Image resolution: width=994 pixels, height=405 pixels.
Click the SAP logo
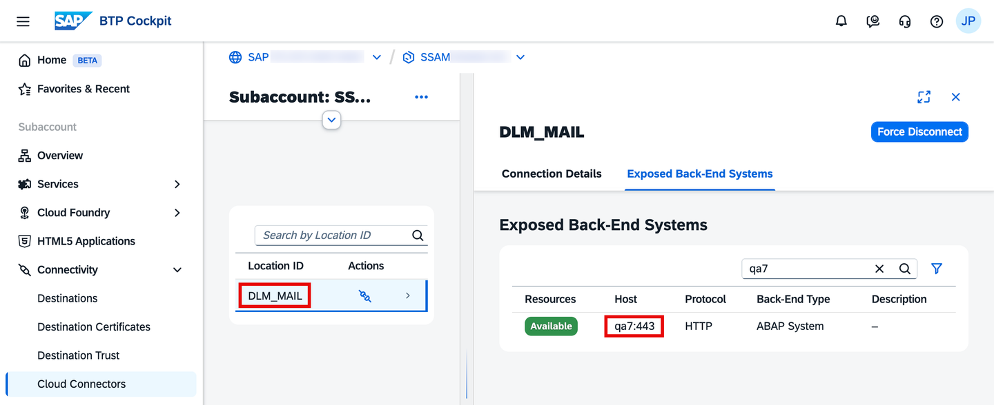[x=73, y=21]
